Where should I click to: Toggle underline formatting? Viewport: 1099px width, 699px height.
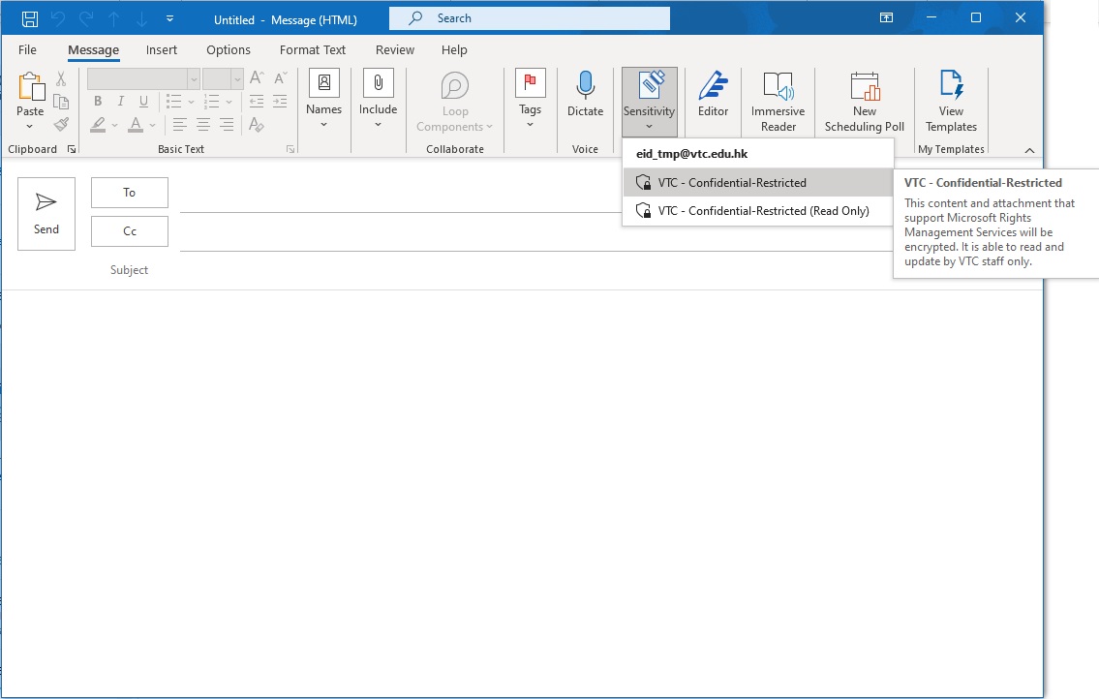pyautogui.click(x=142, y=101)
